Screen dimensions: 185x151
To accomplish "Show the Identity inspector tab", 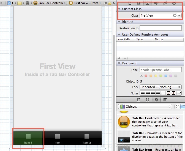I will click(x=148, y=3).
